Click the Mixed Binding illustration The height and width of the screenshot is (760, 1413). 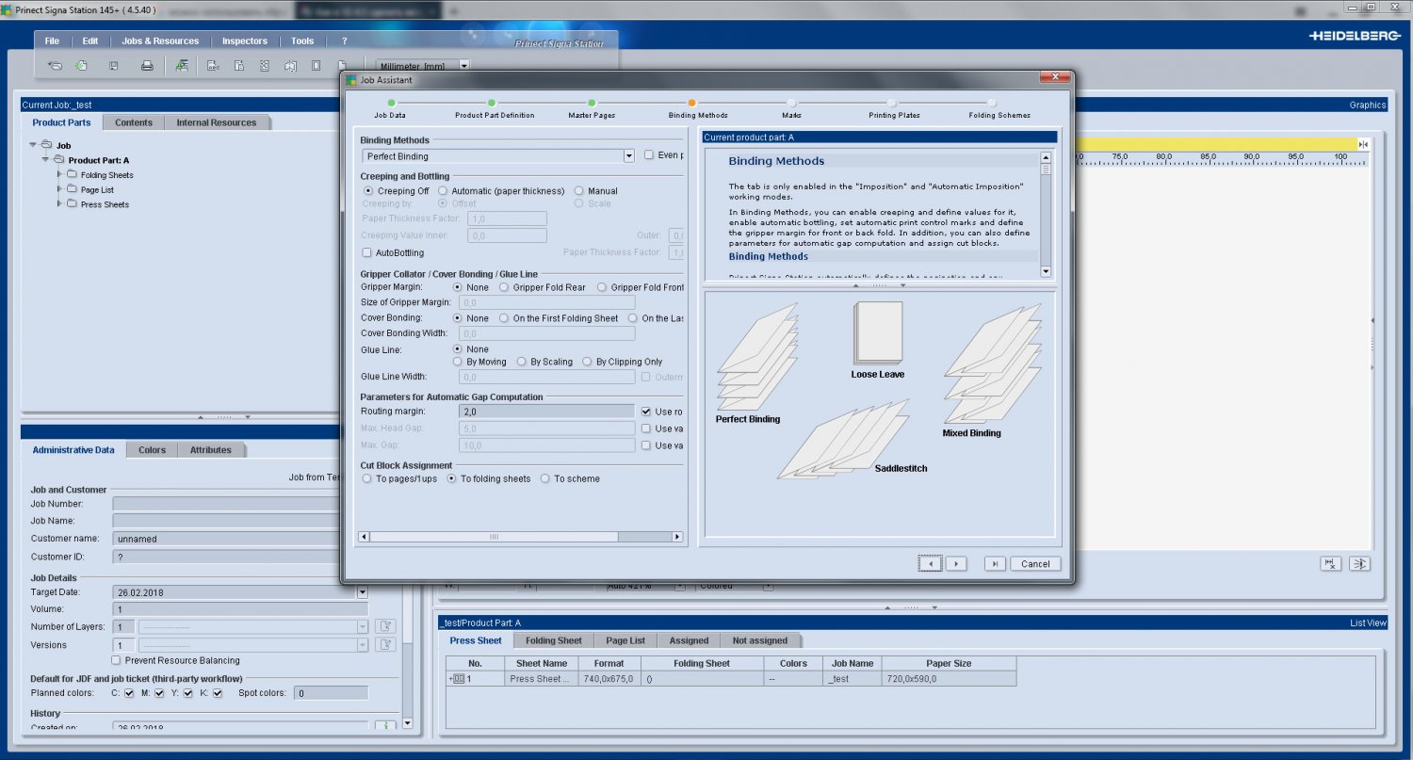(993, 363)
